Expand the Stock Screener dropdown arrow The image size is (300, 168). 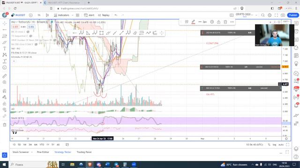click(x=32, y=152)
